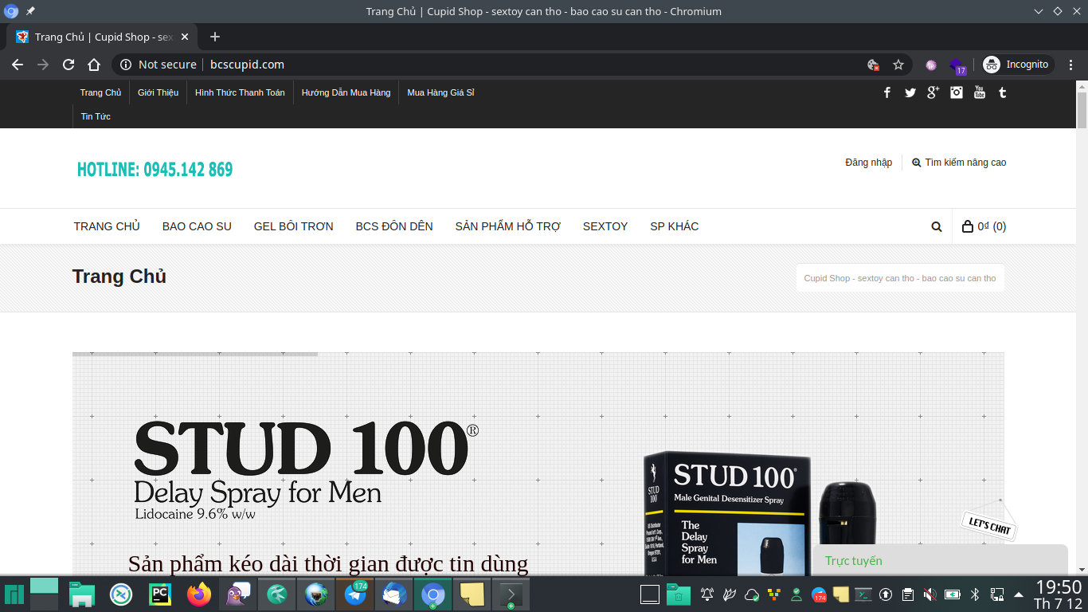1088x612 pixels.
Task: Open the shopping cart showing 0đ (0)
Action: click(x=984, y=226)
